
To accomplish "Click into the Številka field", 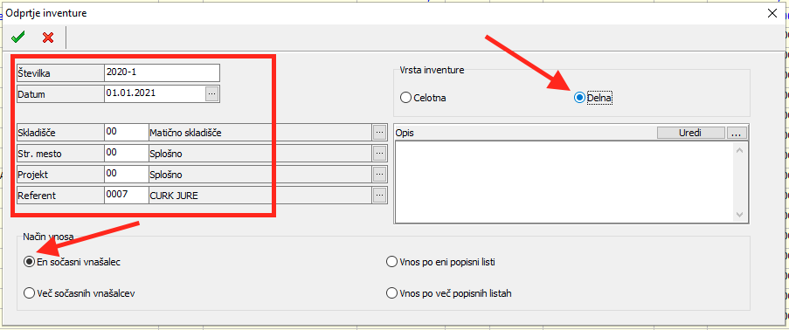I will (162, 72).
